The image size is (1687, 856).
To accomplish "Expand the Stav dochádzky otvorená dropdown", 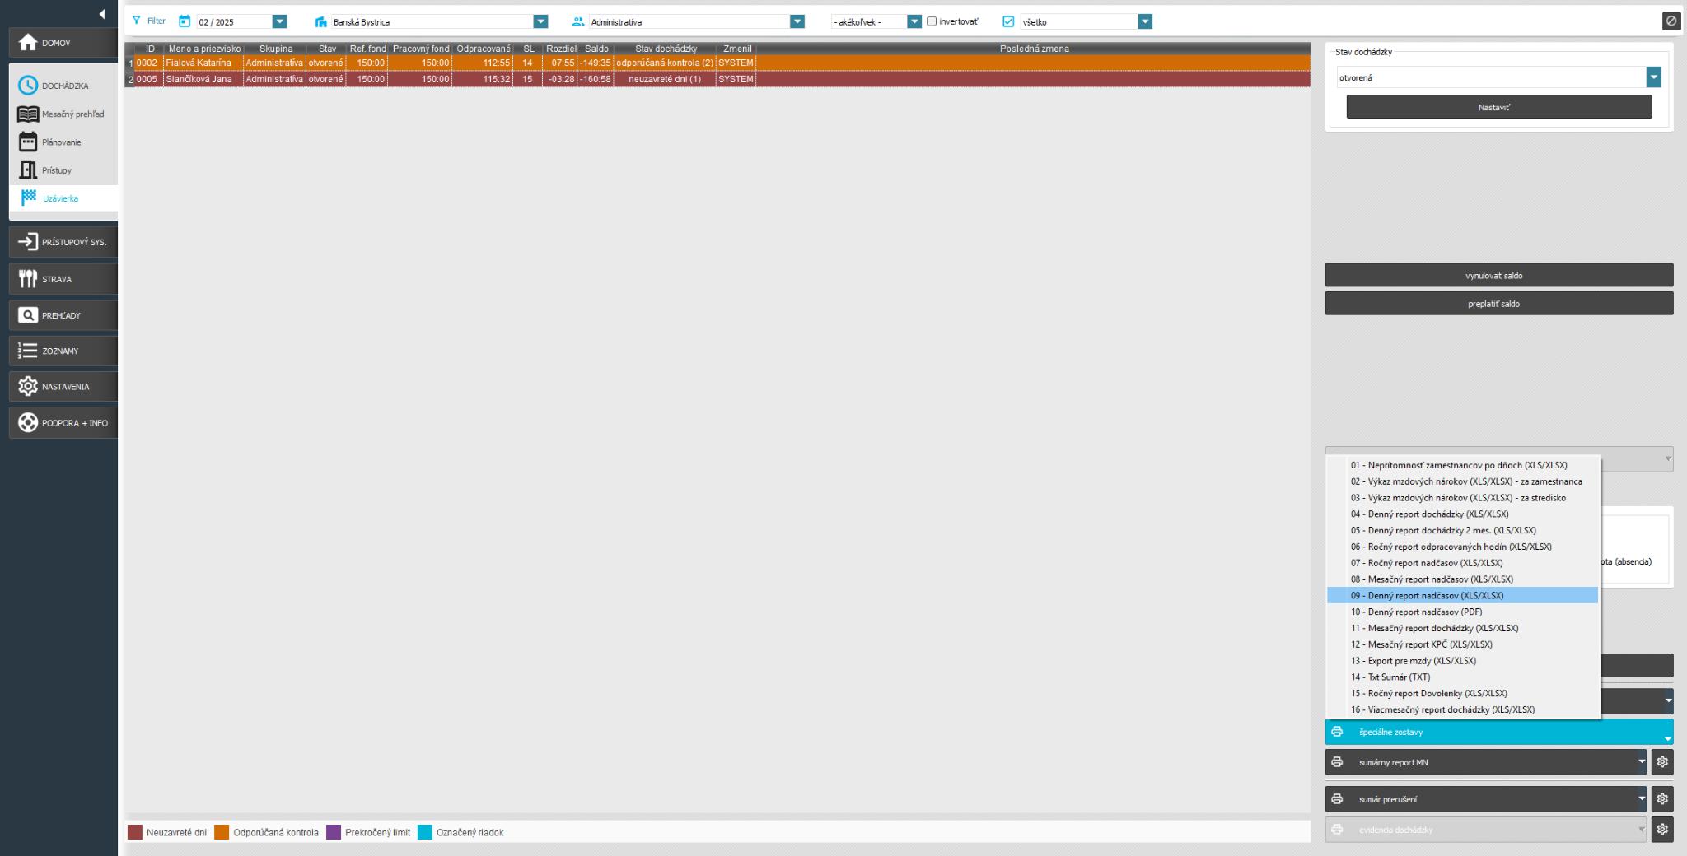I will (x=1653, y=77).
